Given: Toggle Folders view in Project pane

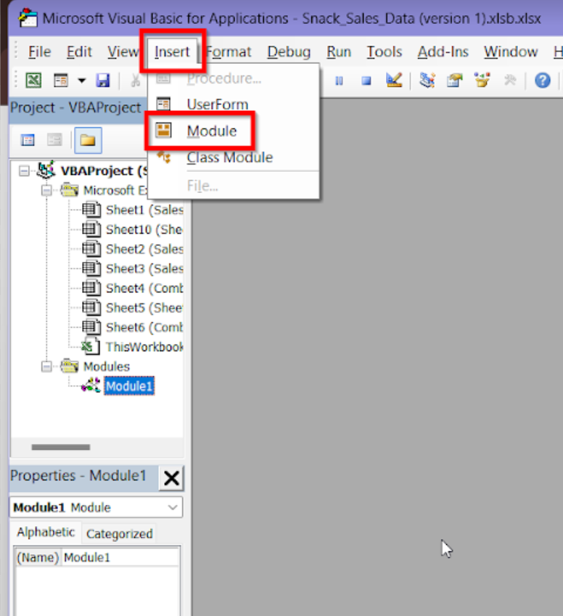Looking at the screenshot, I should point(88,140).
